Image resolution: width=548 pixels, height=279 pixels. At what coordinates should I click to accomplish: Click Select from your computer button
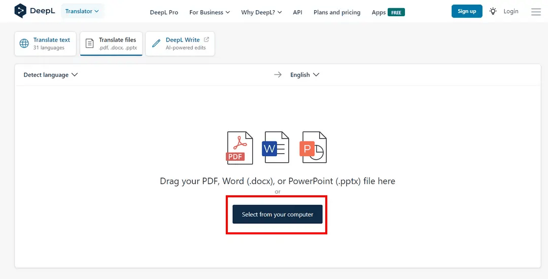278,214
